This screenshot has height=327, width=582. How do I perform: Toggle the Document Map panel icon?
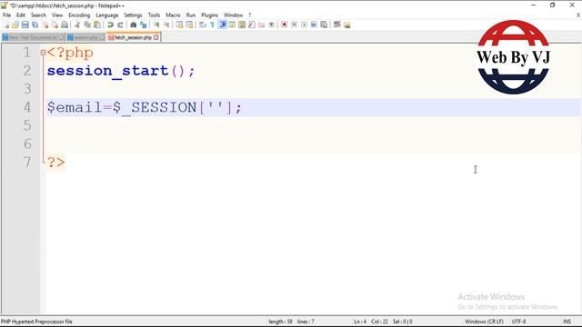(x=242, y=25)
